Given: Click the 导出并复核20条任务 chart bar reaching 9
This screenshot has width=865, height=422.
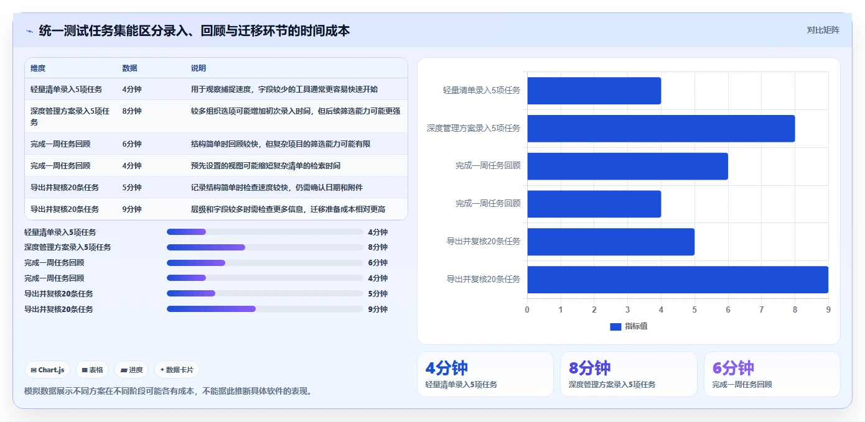Looking at the screenshot, I should [x=678, y=280].
